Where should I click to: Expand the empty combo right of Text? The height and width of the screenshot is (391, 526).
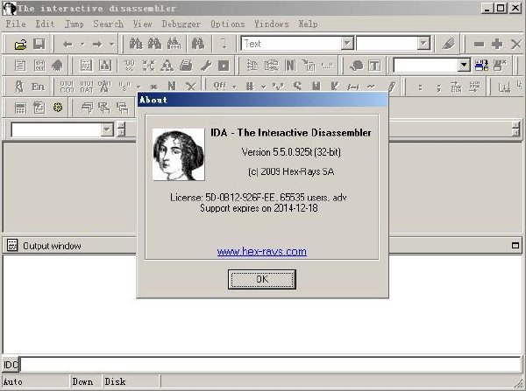423,44
